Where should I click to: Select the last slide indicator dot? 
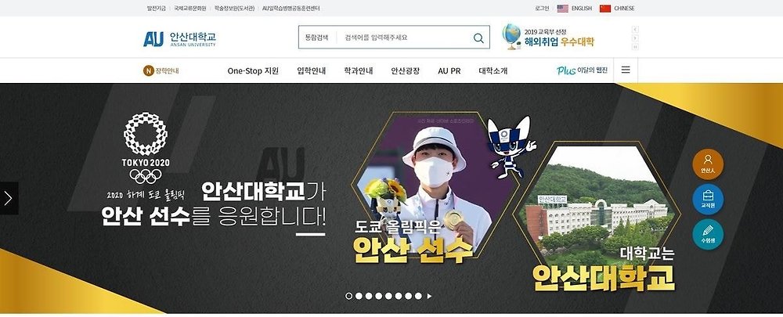418,296
